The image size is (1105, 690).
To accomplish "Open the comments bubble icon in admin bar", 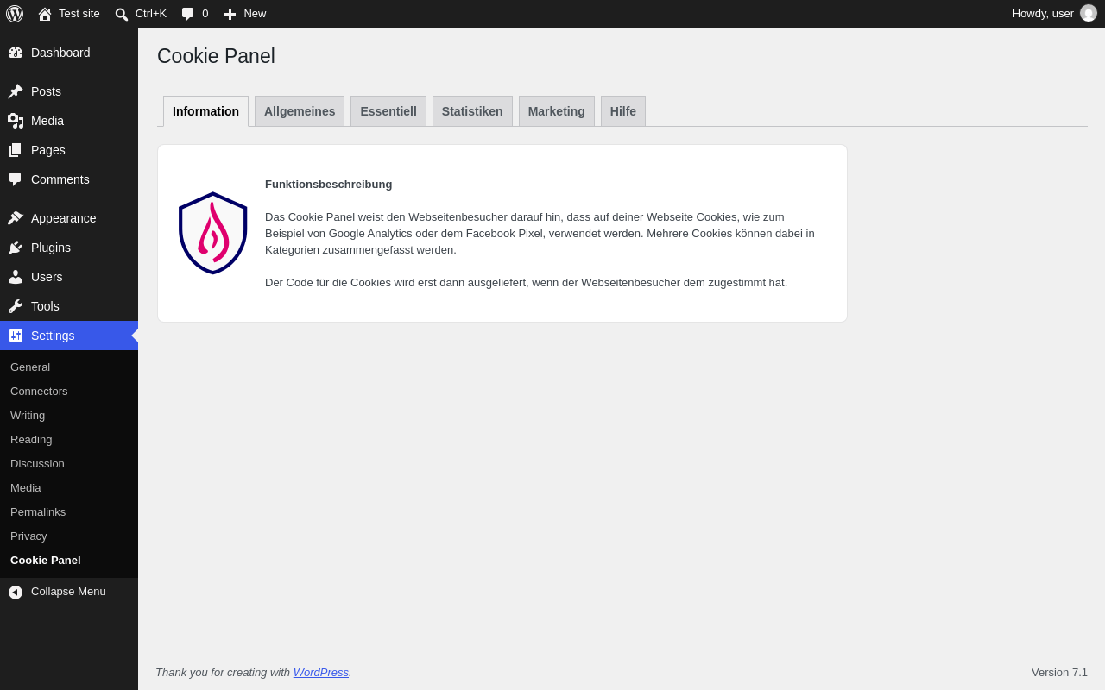I will tap(188, 14).
